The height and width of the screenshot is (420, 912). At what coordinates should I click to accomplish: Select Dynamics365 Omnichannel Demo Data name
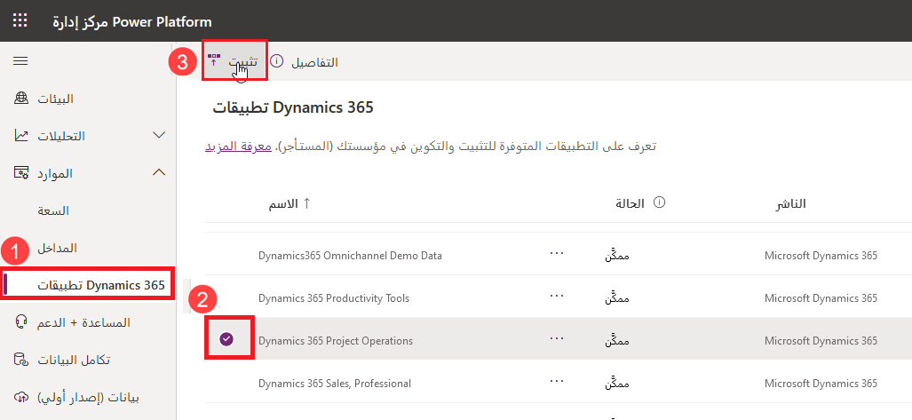point(350,256)
